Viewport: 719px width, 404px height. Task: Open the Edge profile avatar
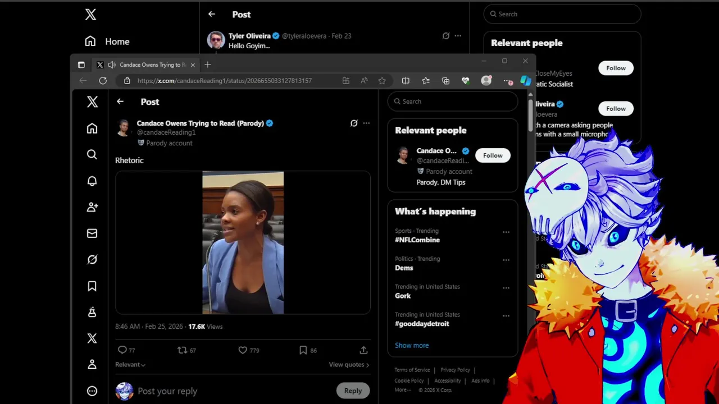click(x=486, y=81)
